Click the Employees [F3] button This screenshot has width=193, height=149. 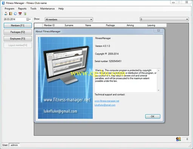pos(18,39)
